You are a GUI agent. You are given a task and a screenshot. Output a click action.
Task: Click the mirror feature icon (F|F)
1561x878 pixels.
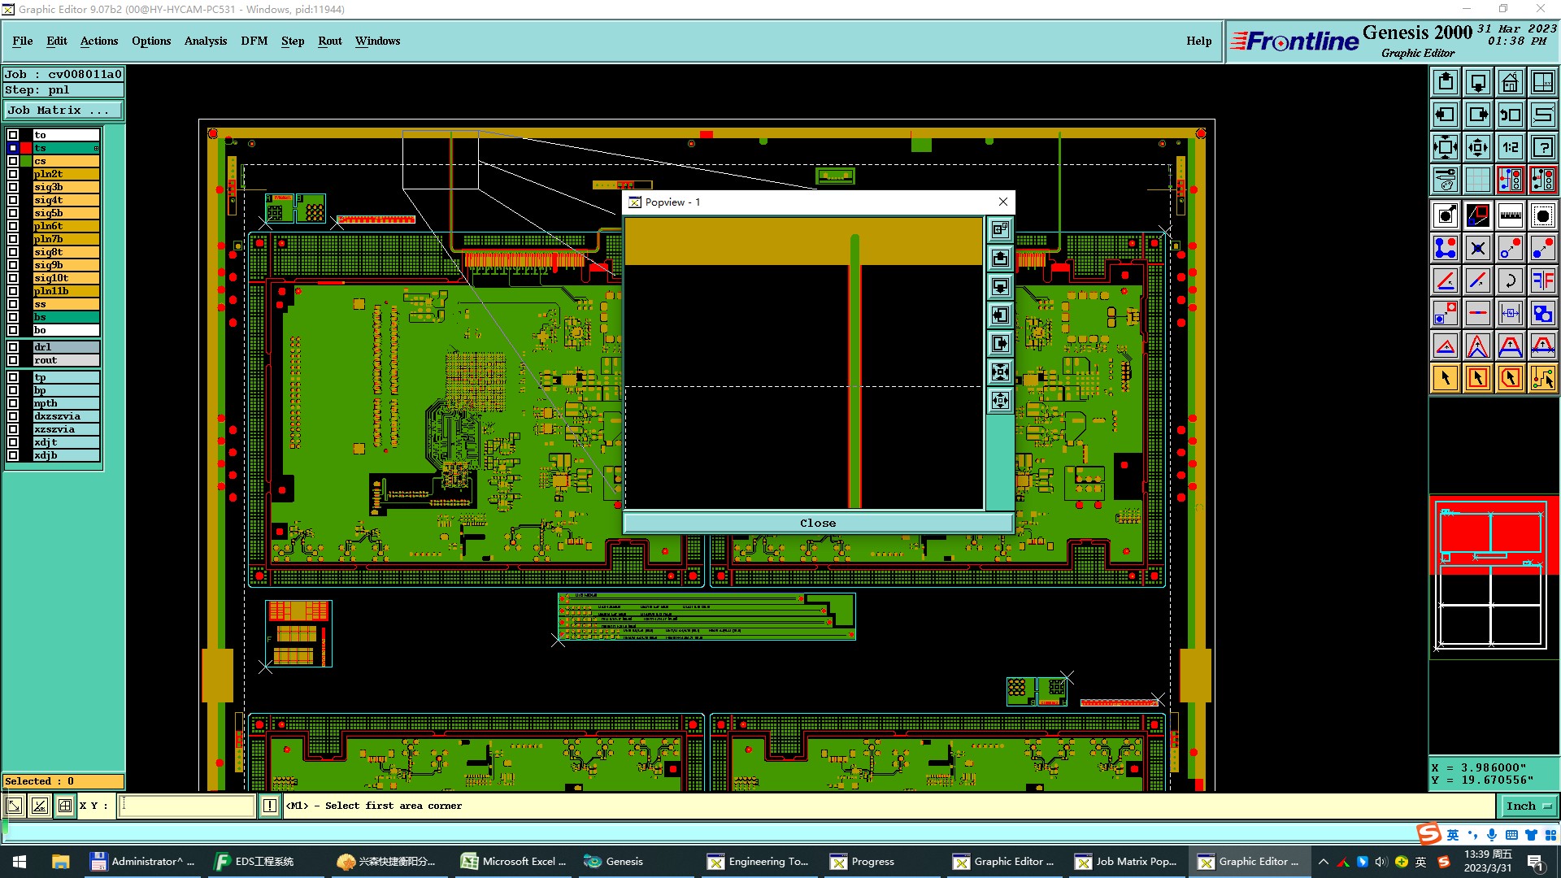[1542, 280]
